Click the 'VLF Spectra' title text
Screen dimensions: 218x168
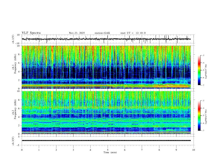pyautogui.click(x=31, y=33)
